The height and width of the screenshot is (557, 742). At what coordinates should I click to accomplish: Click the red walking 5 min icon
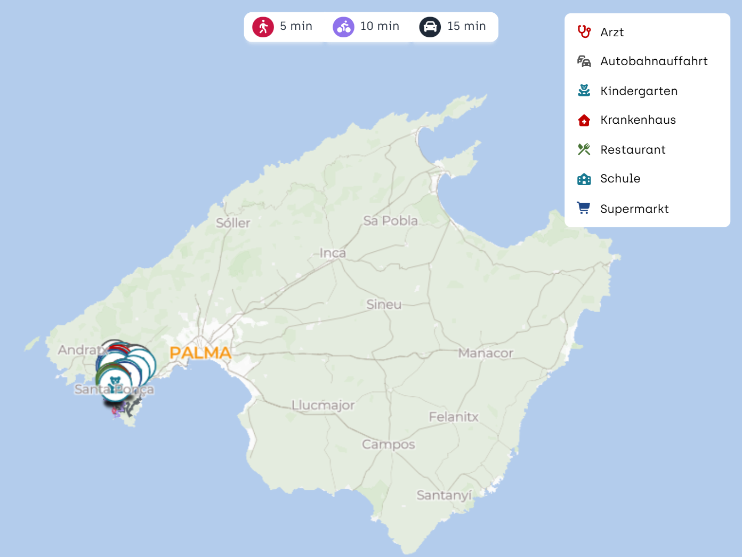263,27
